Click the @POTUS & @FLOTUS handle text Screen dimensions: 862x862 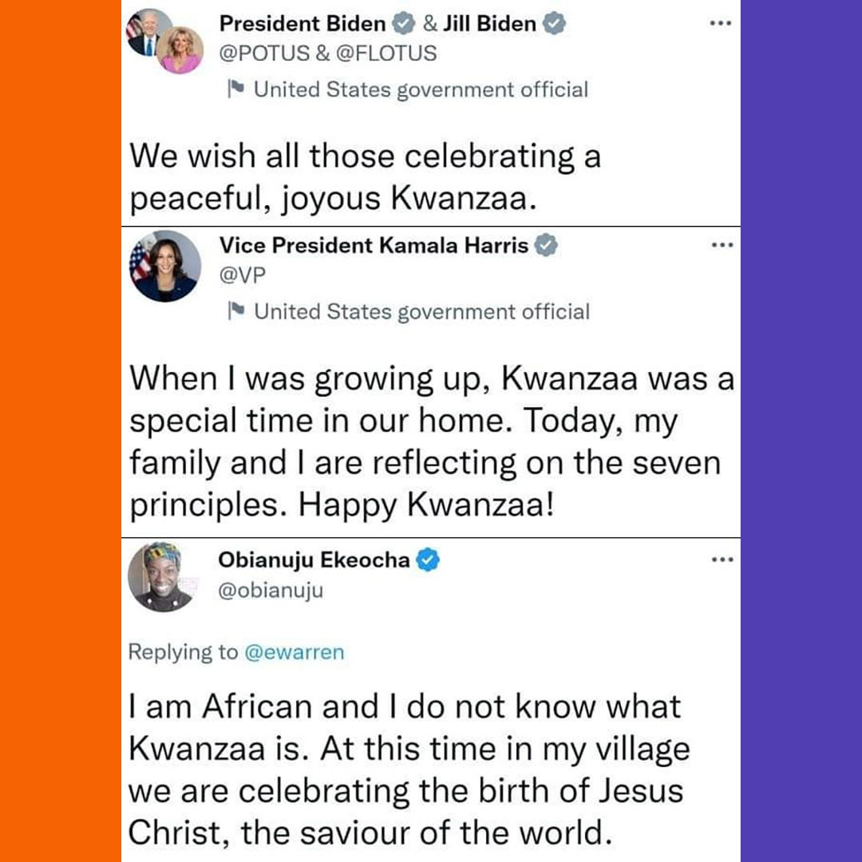point(328,53)
